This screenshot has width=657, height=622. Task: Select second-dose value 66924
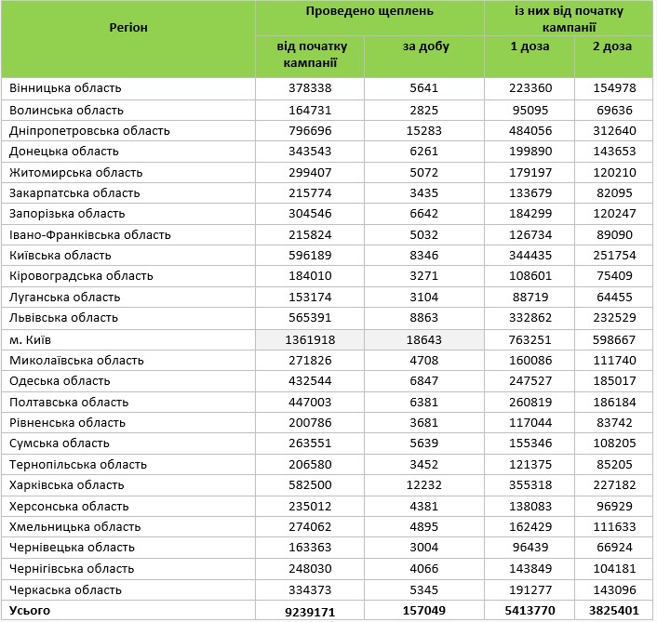pos(615,548)
